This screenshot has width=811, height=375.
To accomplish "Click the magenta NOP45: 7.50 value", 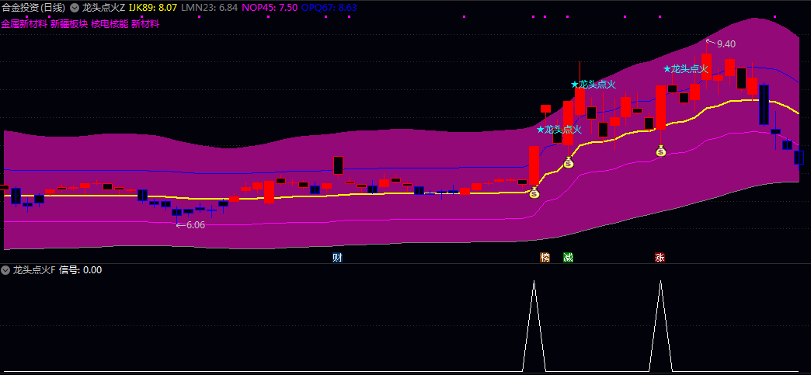I will 270,8.
